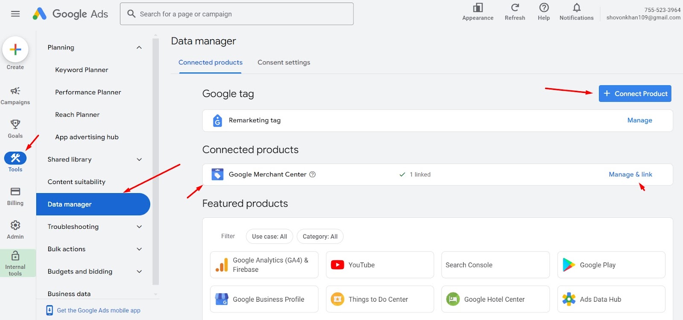Click Get the Google Ads mobile app
The width and height of the screenshot is (683, 320).
coord(99,310)
